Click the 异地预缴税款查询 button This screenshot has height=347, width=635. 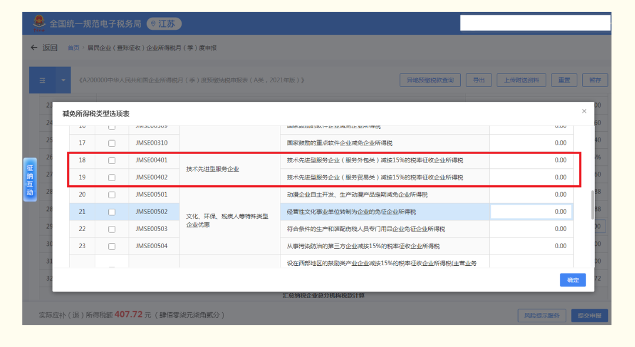[x=430, y=80]
